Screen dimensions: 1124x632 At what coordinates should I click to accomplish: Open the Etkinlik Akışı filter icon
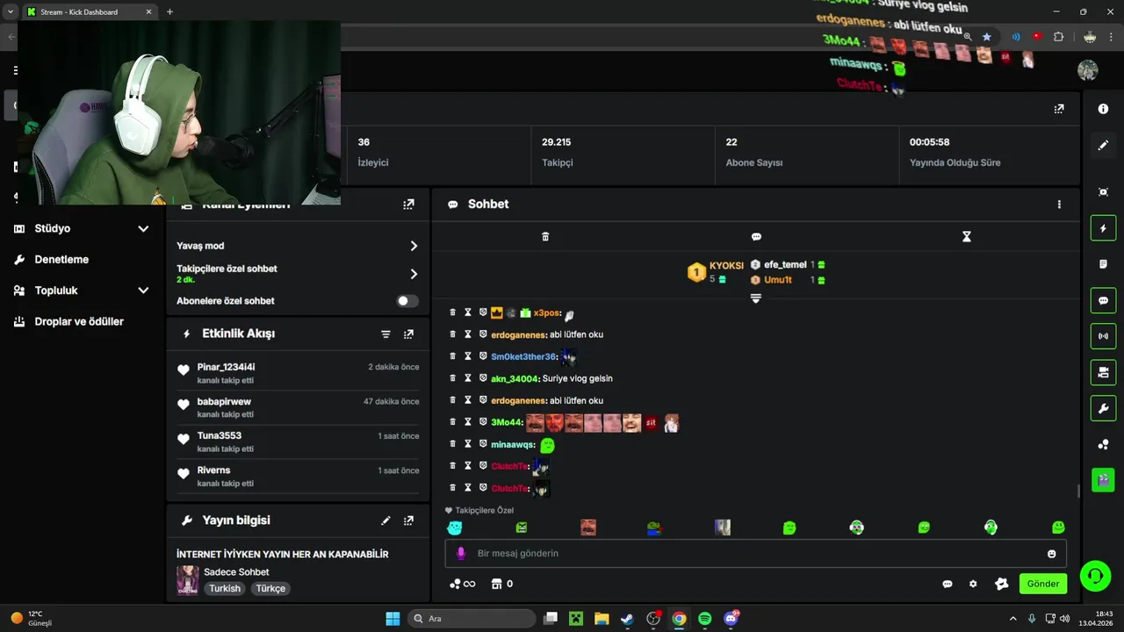click(385, 334)
